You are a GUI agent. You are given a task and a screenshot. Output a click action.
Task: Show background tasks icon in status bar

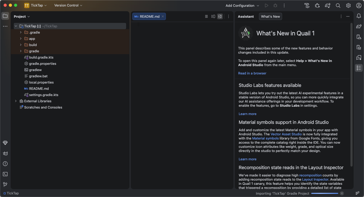click(x=357, y=193)
